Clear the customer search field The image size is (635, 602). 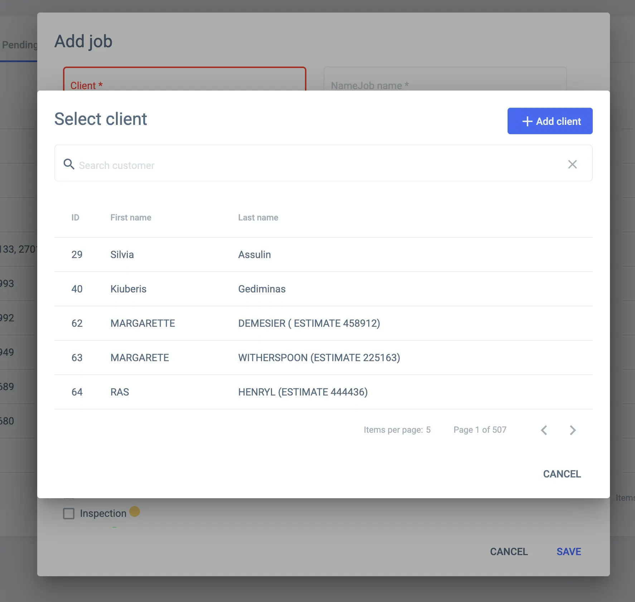tap(572, 164)
